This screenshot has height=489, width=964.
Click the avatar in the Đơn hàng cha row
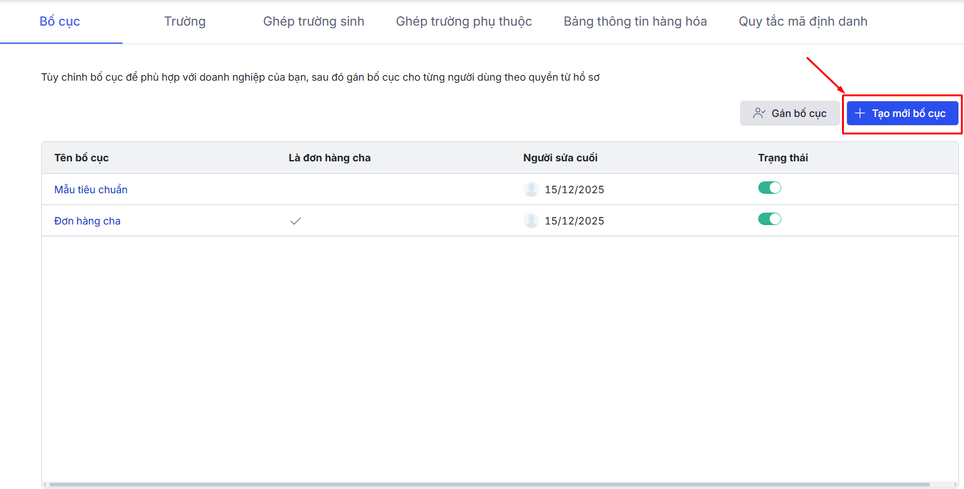pyautogui.click(x=531, y=221)
